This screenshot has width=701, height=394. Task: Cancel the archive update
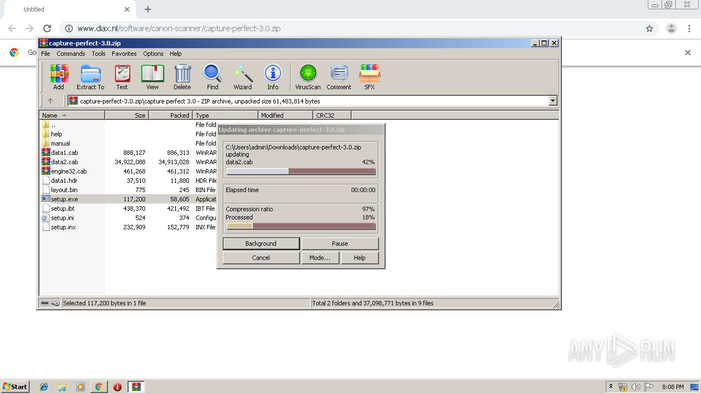pyautogui.click(x=261, y=258)
